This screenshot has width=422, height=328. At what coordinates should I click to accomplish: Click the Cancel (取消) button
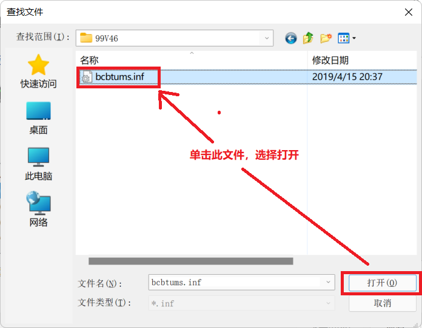coord(382,303)
